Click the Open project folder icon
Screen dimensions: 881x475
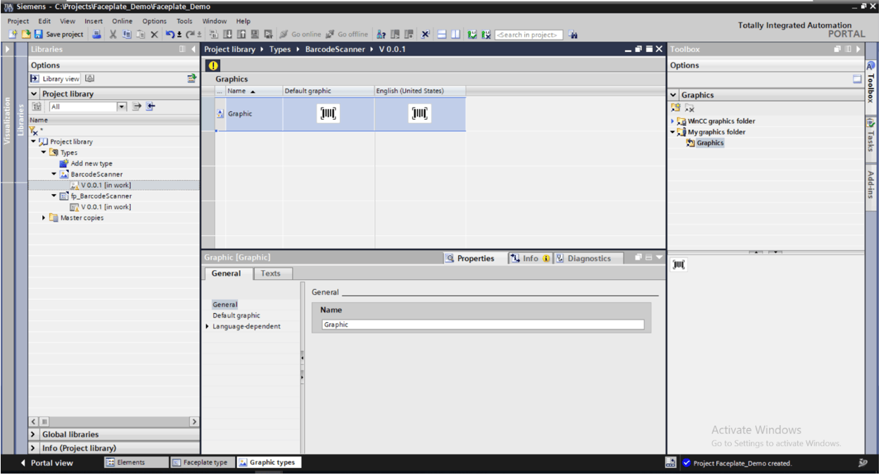pyautogui.click(x=25, y=34)
